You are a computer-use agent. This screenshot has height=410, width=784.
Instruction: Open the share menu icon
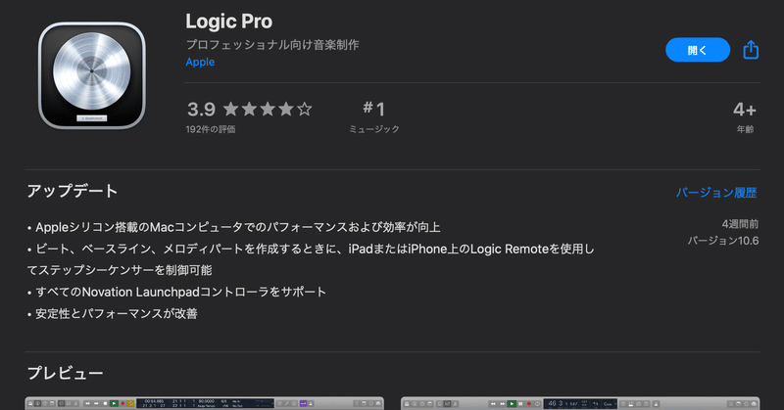751,50
